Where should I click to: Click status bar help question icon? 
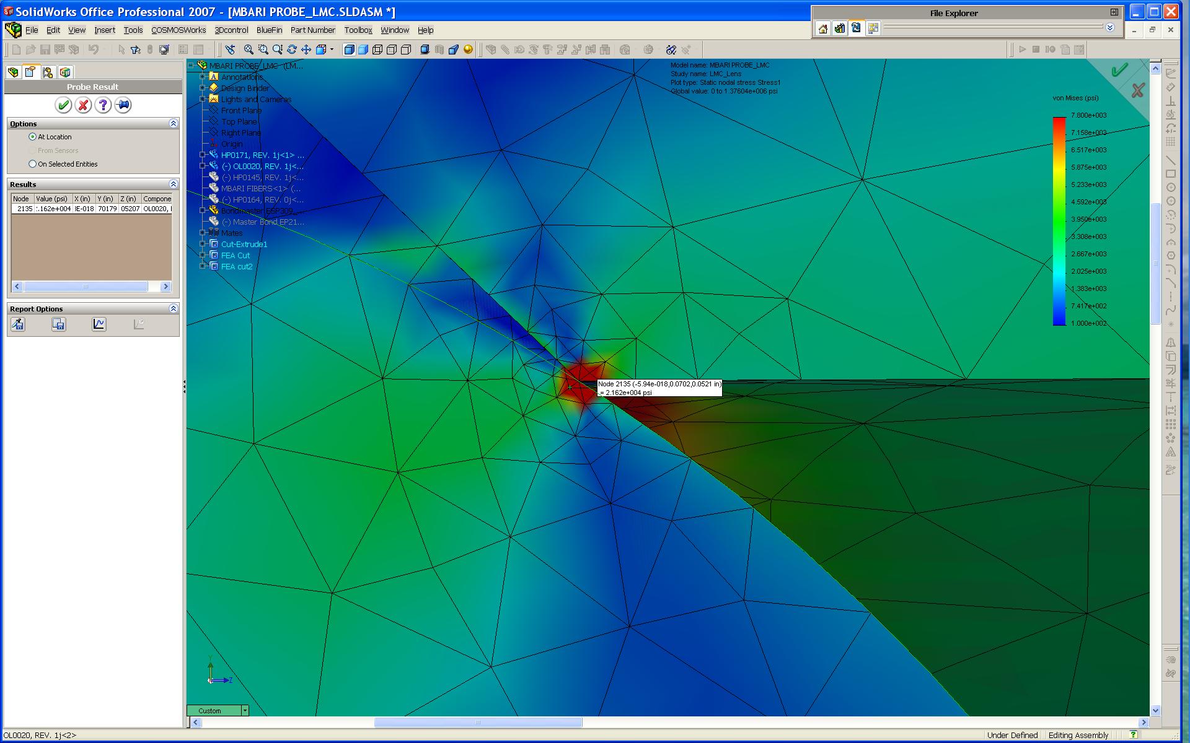(x=1133, y=735)
